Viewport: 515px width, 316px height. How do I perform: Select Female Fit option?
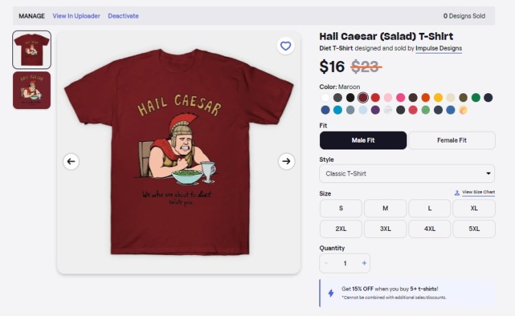point(452,141)
